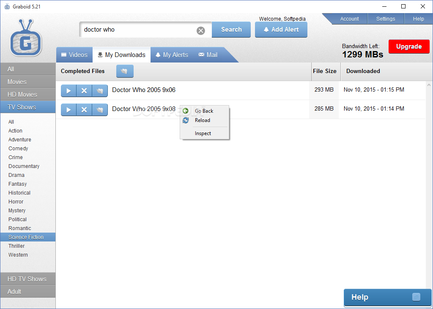Select the Adult category
Screen dimensions: 433x309
28,292
